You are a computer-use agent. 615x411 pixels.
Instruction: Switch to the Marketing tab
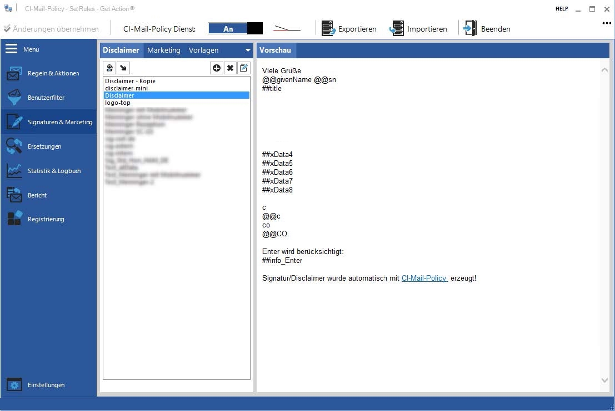[163, 50]
